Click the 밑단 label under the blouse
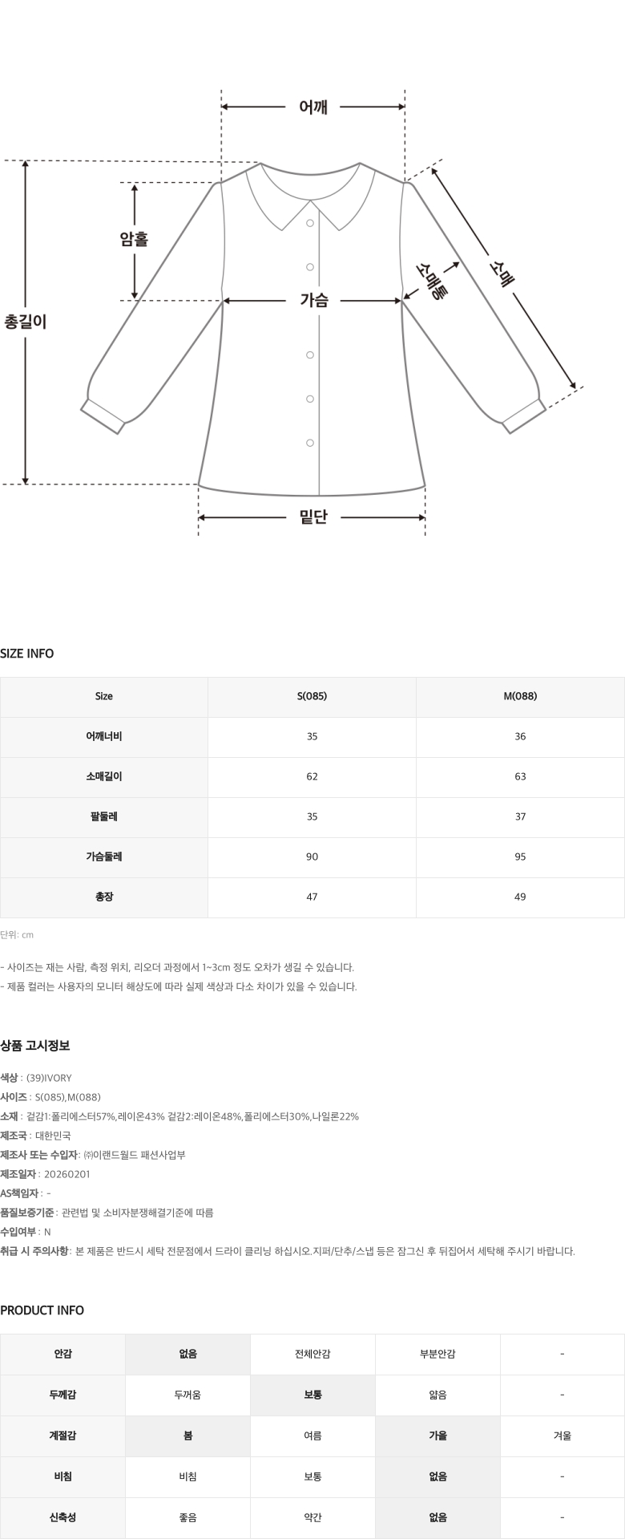 click(x=313, y=517)
